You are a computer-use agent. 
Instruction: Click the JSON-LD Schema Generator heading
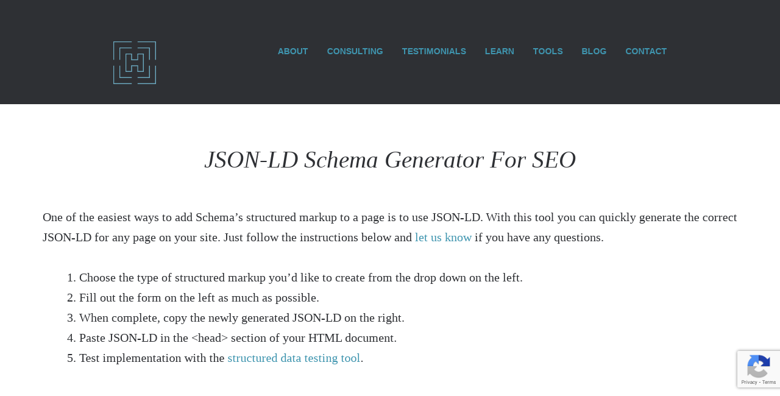[x=390, y=158]
